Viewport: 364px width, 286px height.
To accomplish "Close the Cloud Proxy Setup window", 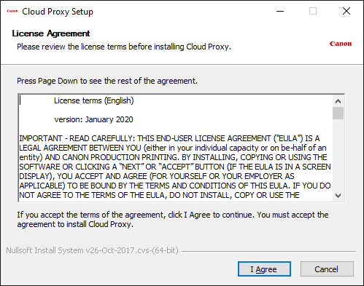I will coord(346,11).
